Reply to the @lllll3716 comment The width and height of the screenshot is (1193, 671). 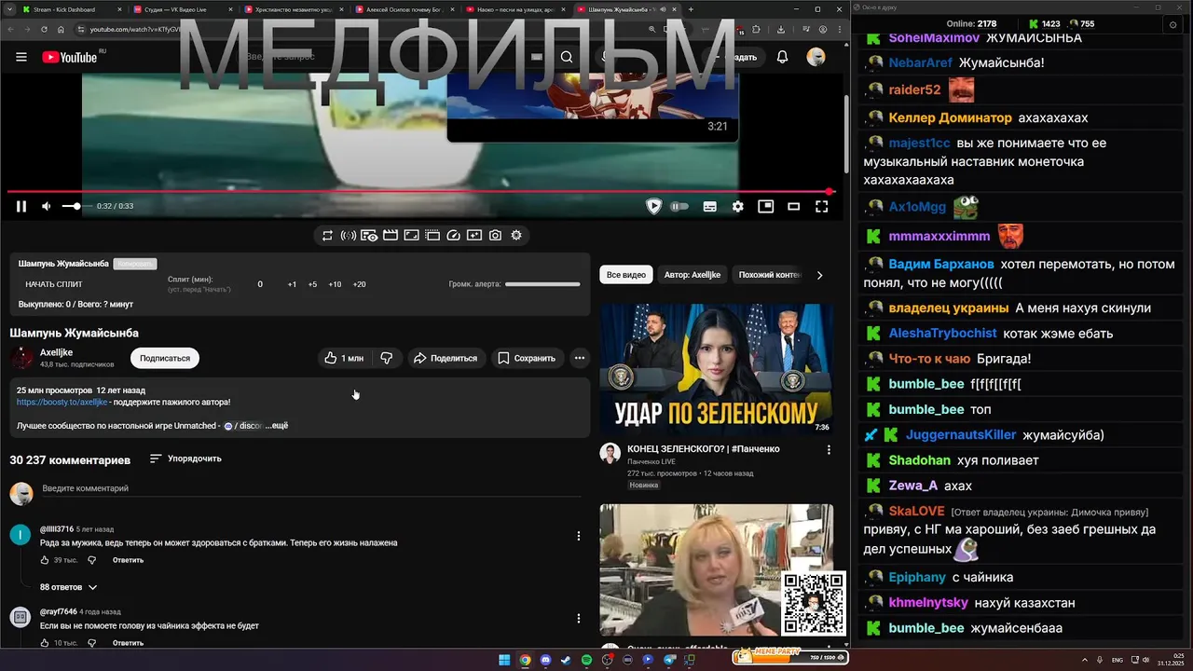[x=128, y=560]
